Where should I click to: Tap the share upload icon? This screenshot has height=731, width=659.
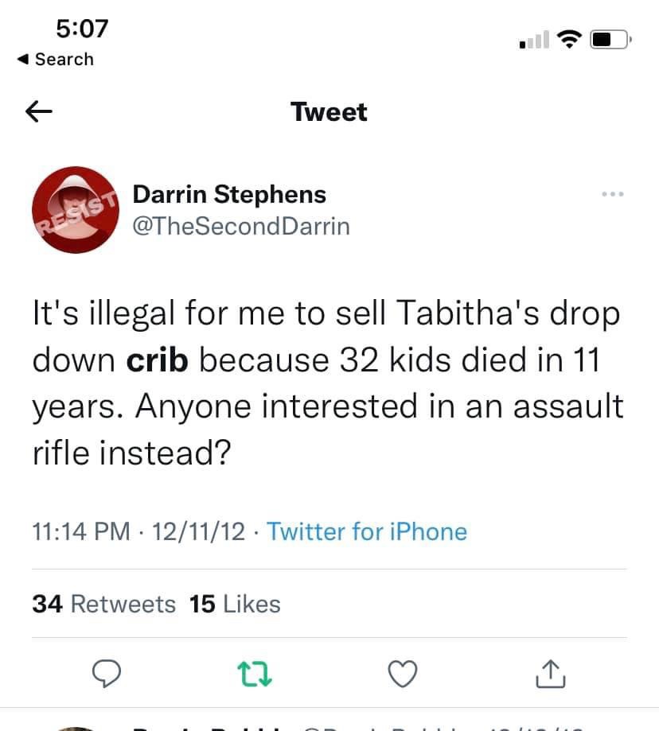coord(551,673)
